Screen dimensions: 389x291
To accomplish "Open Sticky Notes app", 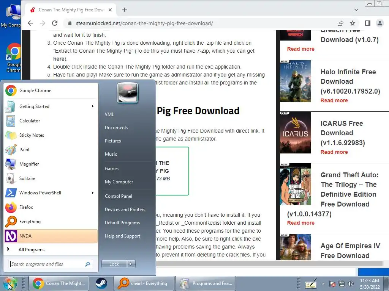I will point(51,135).
